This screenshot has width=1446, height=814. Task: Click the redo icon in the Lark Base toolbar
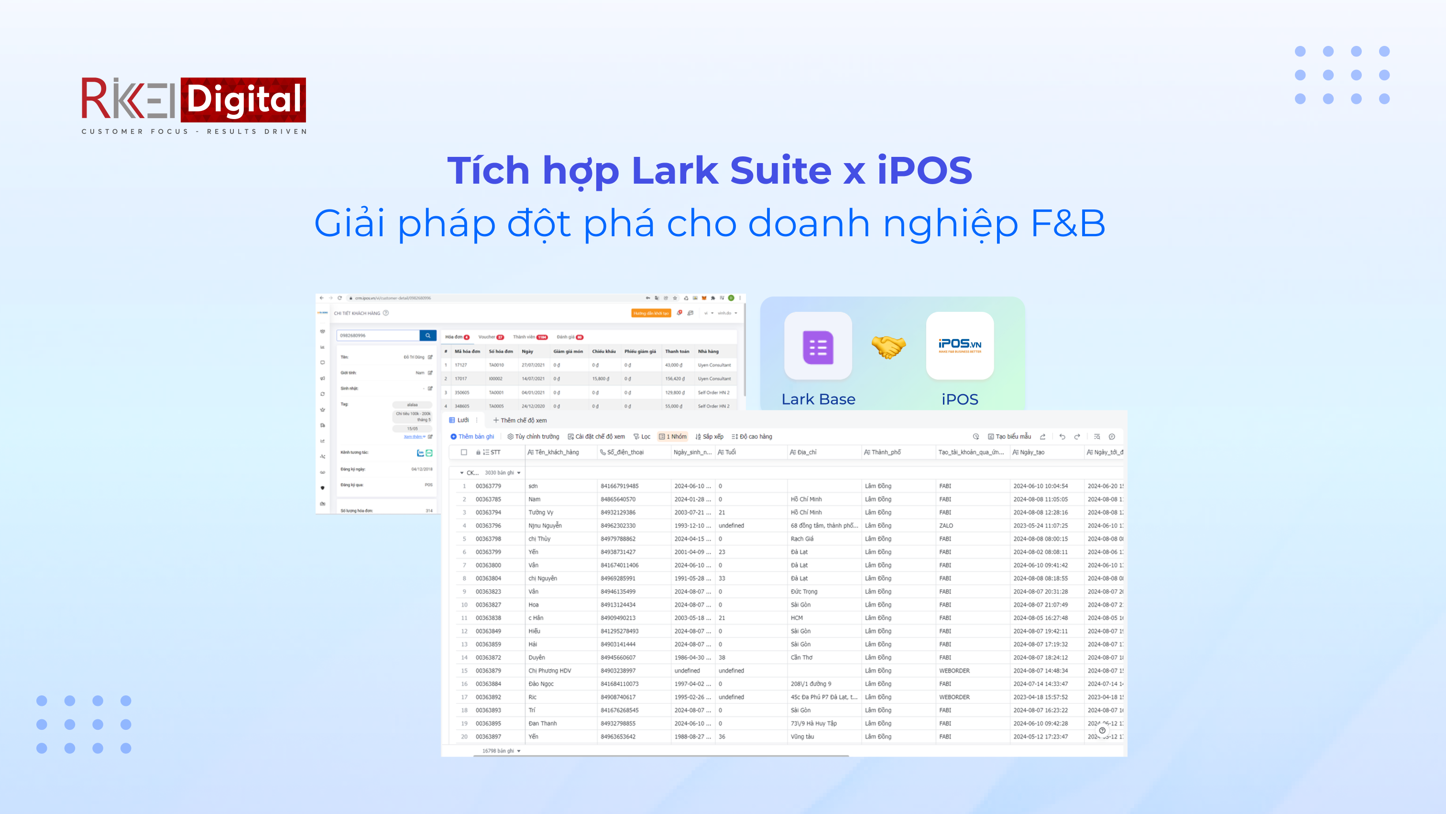[x=1078, y=437]
